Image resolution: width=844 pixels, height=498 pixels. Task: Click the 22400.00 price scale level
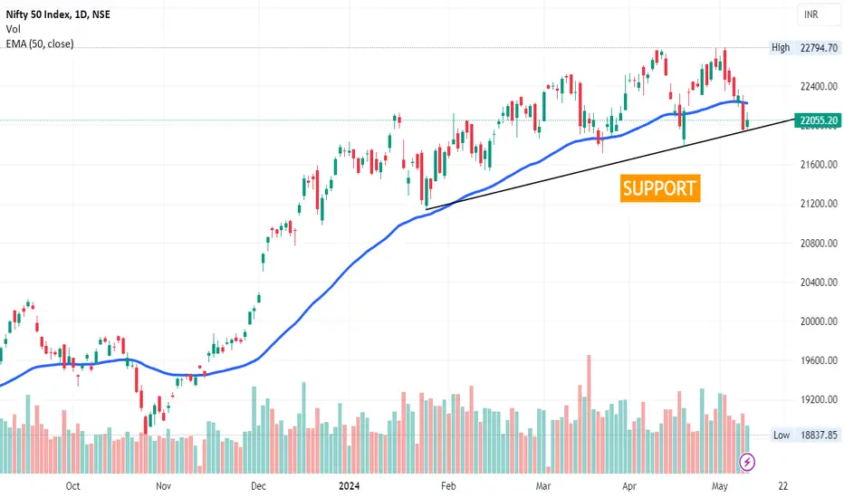819,86
